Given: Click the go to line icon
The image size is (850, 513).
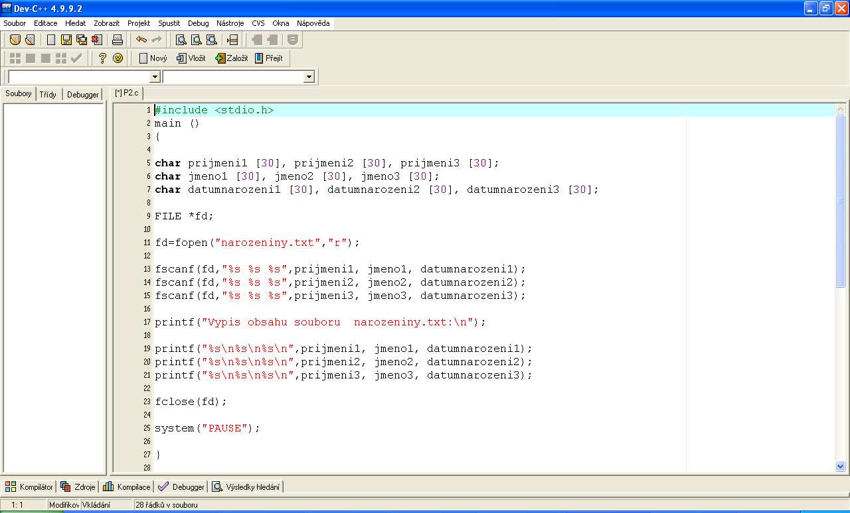Looking at the screenshot, I should 232,40.
